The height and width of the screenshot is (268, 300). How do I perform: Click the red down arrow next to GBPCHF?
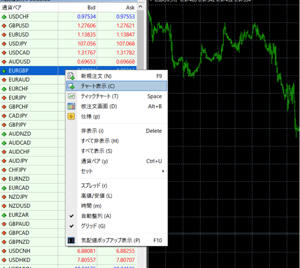tap(4, 107)
